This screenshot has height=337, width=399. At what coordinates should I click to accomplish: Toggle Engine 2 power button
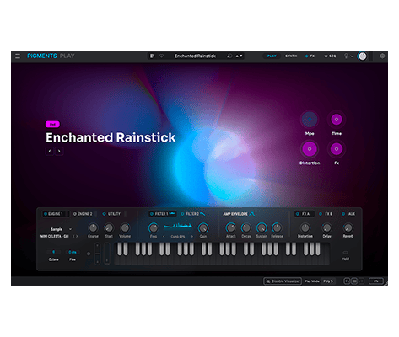tap(75, 214)
